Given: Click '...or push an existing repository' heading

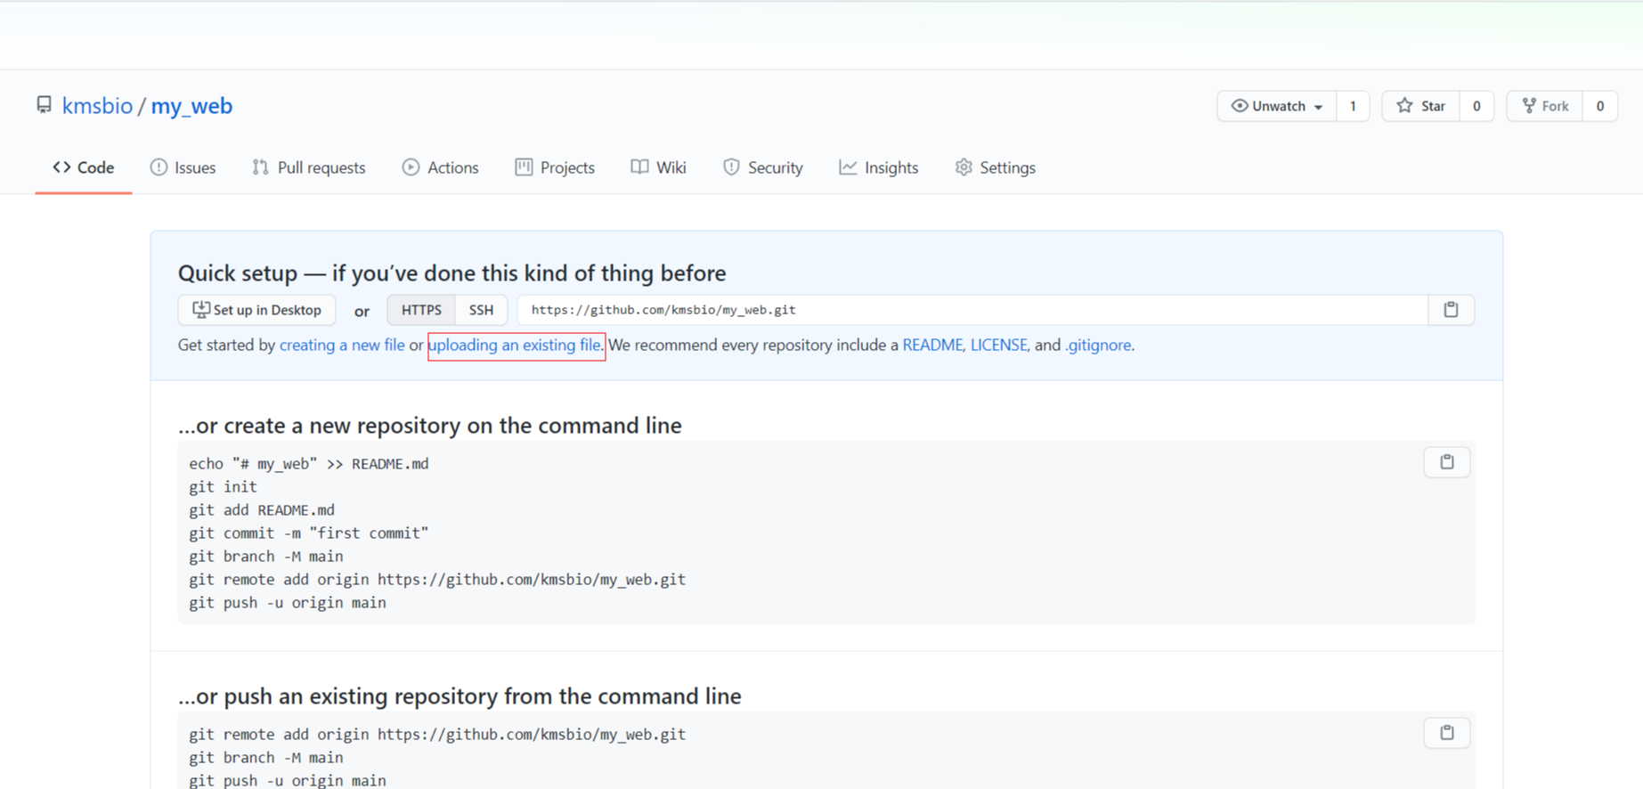Looking at the screenshot, I should click(x=460, y=696).
